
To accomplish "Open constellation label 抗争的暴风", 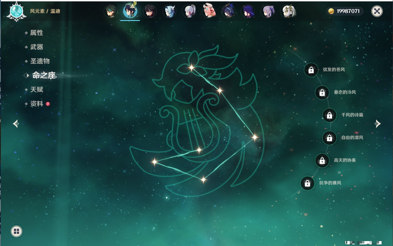I will pyautogui.click(x=330, y=183).
